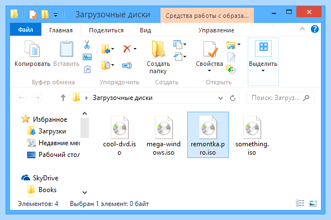Switch to details view in status bar
Image resolution: width=331 pixels, height=220 pixels.
[x=300, y=203]
